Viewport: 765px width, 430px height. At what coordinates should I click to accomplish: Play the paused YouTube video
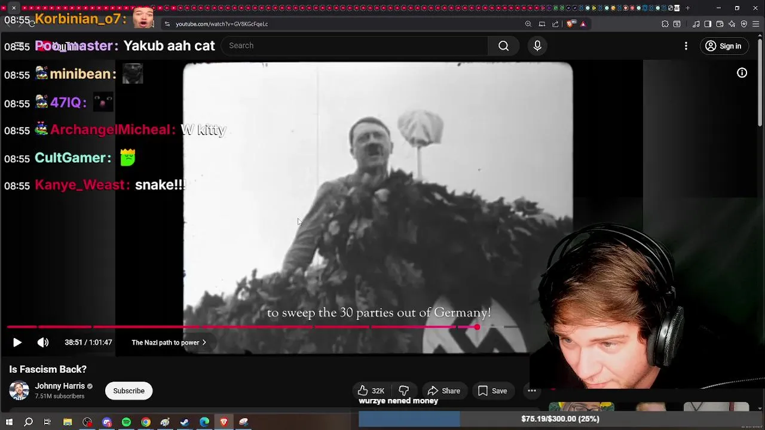tap(17, 342)
